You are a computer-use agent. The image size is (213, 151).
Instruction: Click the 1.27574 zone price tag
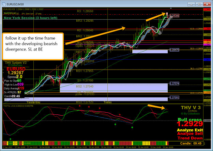coord(174,83)
